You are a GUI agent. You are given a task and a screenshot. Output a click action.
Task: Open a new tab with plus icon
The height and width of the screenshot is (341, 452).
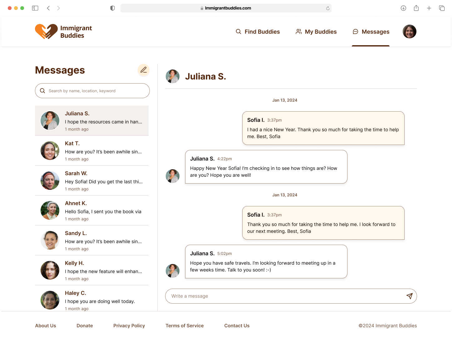429,8
